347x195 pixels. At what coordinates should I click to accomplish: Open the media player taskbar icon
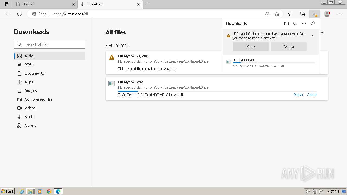40,191
